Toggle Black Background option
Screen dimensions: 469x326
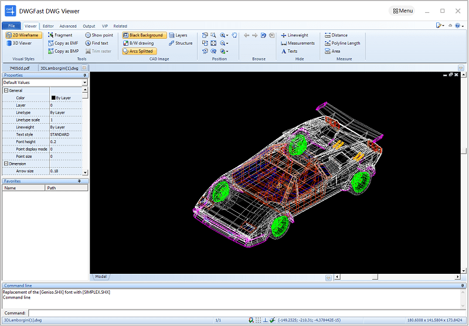[x=144, y=35]
